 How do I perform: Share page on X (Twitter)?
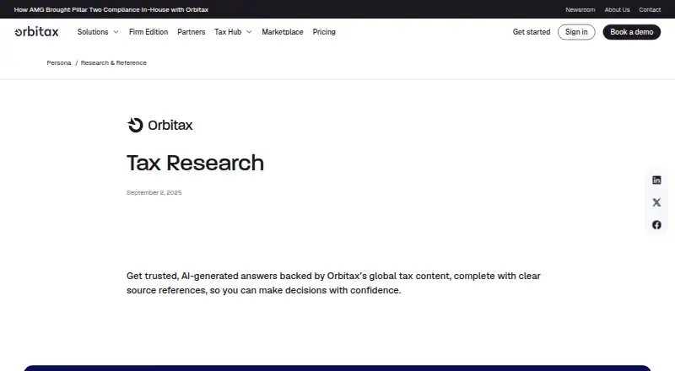point(656,202)
